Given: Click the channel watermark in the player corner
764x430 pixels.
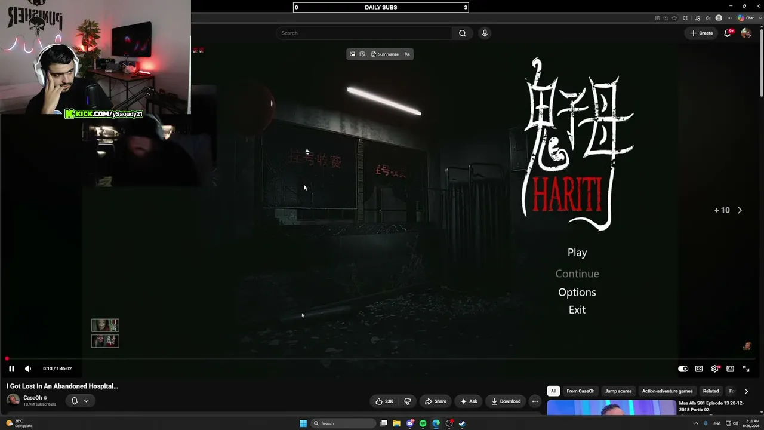Looking at the screenshot, I should click(747, 346).
